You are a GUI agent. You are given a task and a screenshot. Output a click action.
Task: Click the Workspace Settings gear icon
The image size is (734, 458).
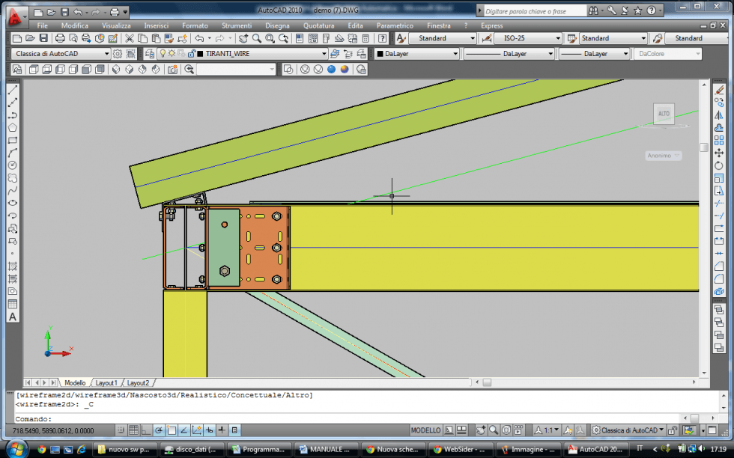click(118, 54)
